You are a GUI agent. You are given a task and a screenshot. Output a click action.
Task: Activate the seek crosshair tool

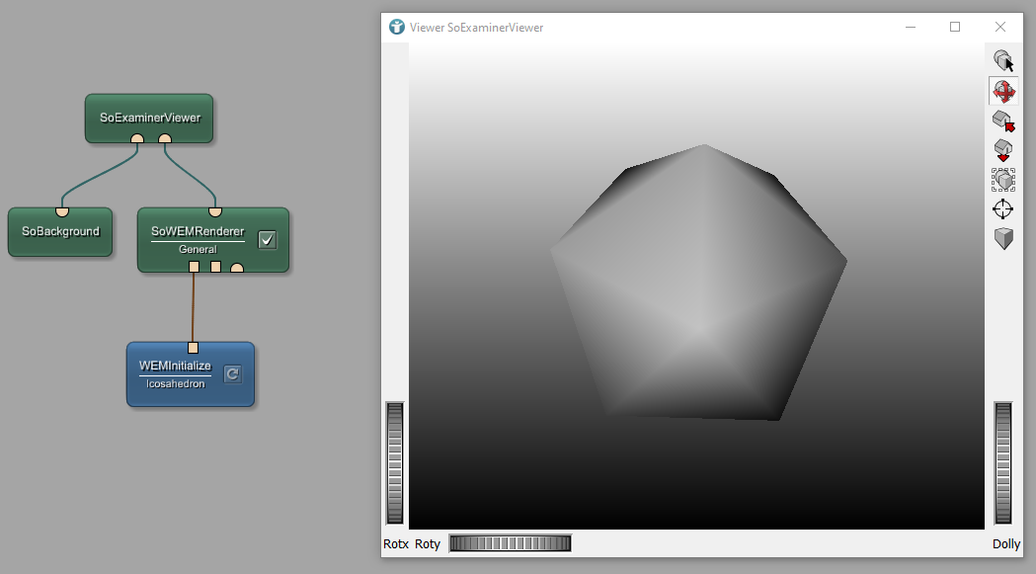1003,209
